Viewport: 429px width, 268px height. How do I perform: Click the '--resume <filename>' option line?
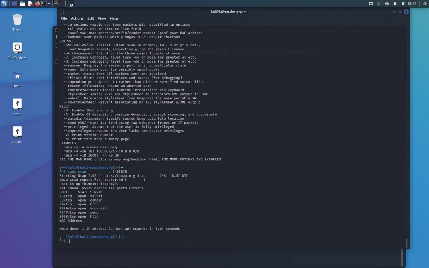pos(108,86)
